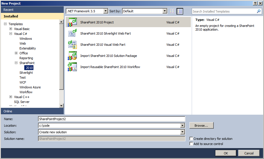Open the Online section
This screenshot has width=264, height=159.
point(32,111)
